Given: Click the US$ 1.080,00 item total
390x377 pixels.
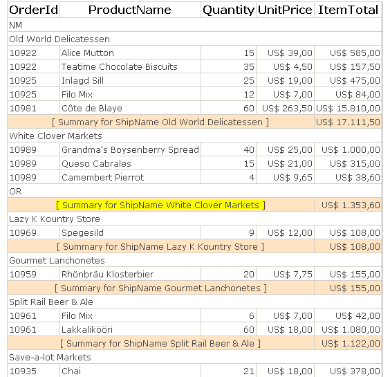Looking at the screenshot, I should 348,329.
